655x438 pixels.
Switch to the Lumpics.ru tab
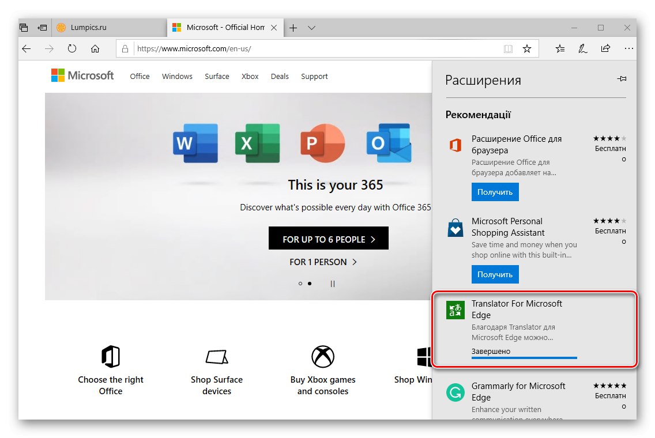pyautogui.click(x=103, y=27)
